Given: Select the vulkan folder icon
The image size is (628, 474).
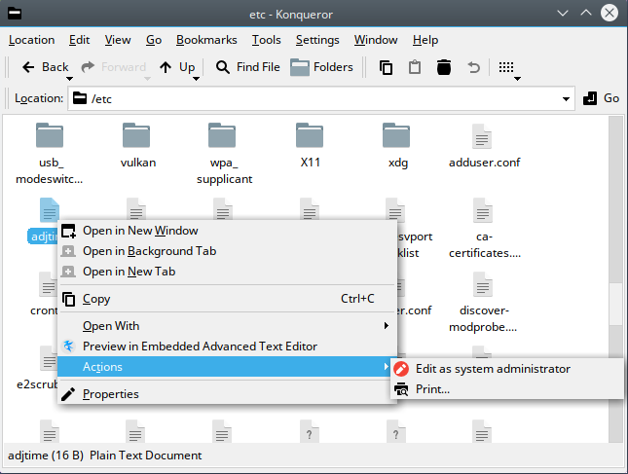Looking at the screenshot, I should [x=136, y=135].
